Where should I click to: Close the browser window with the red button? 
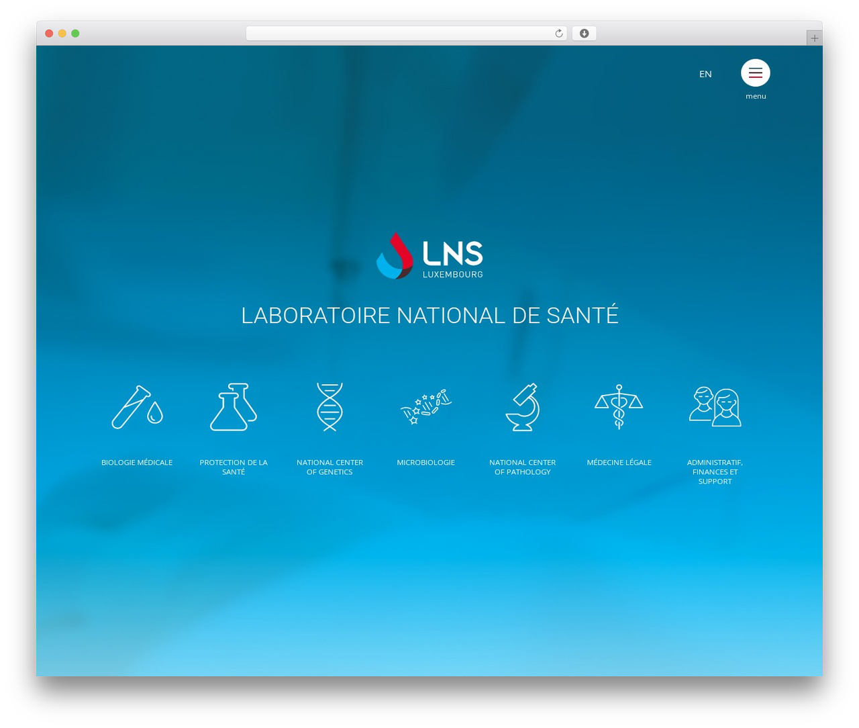tap(49, 34)
